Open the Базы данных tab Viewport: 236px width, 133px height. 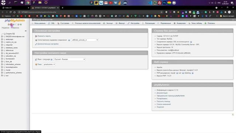tap(38, 23)
